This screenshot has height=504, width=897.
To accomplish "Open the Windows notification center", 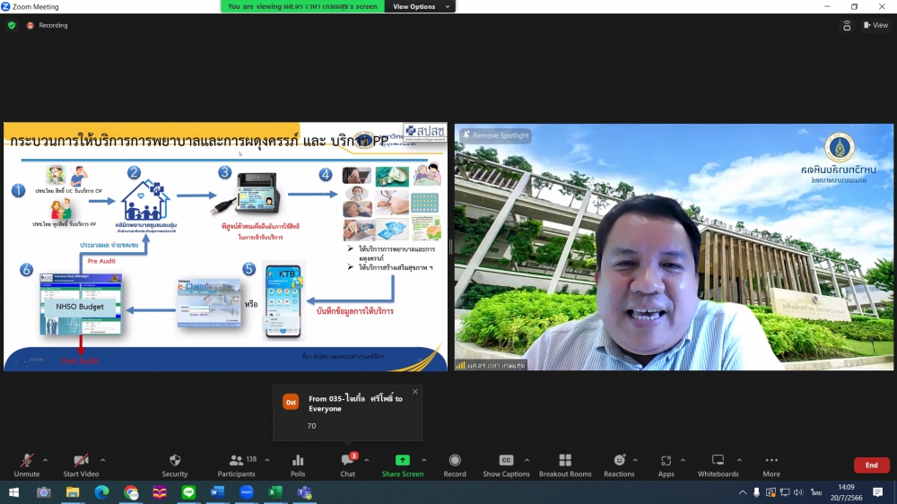I will pyautogui.click(x=878, y=492).
